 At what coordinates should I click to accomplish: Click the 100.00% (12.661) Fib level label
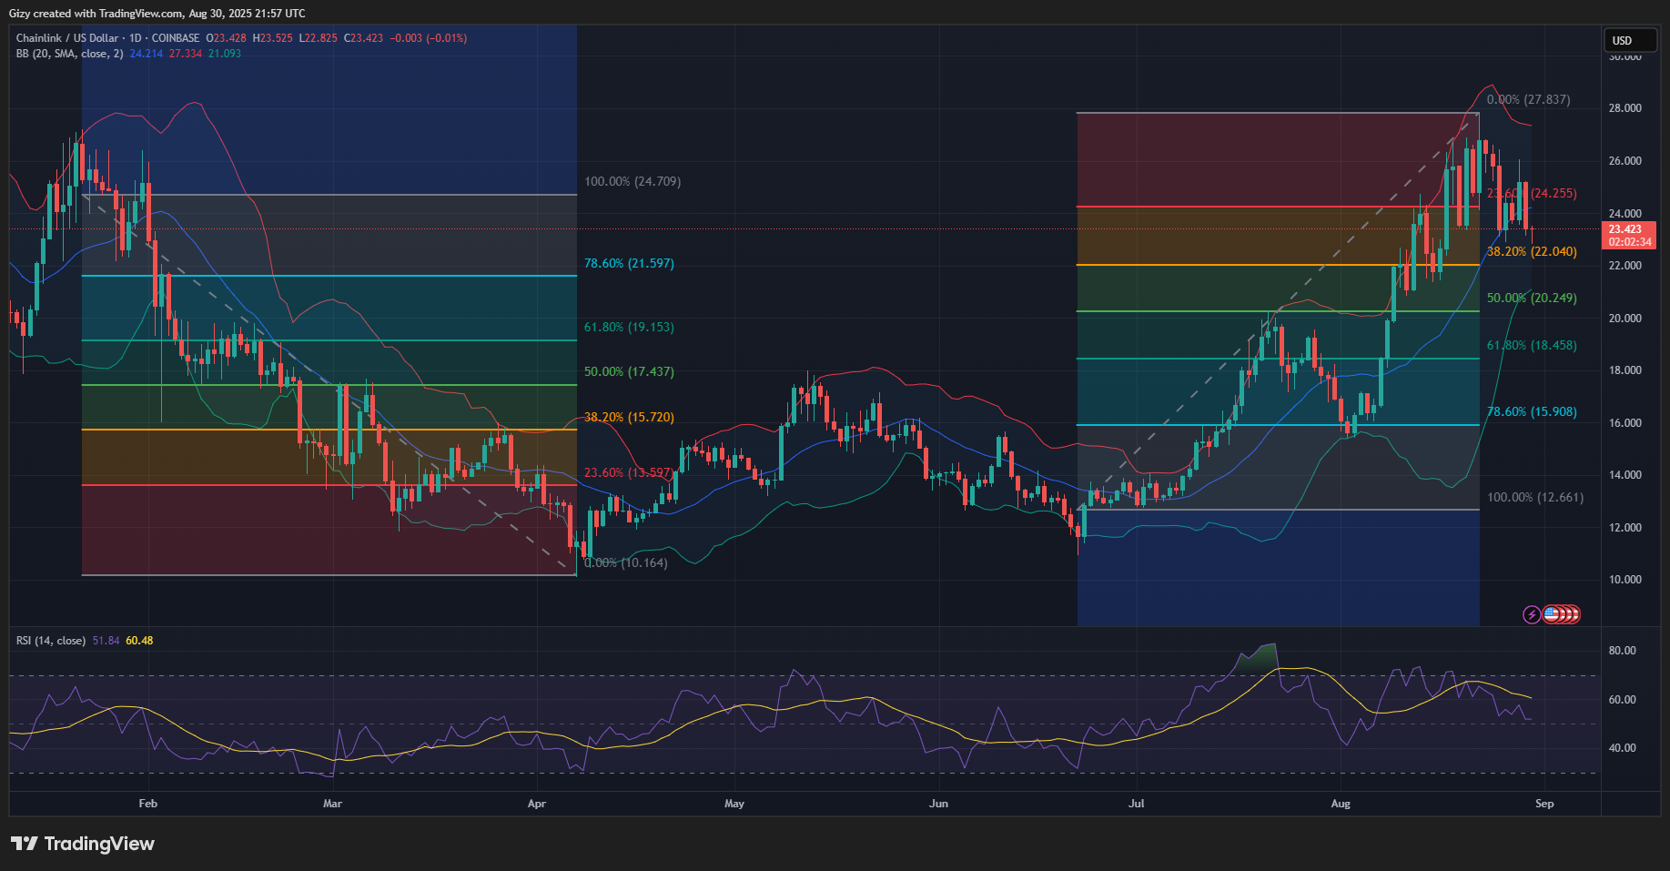[x=1534, y=497]
